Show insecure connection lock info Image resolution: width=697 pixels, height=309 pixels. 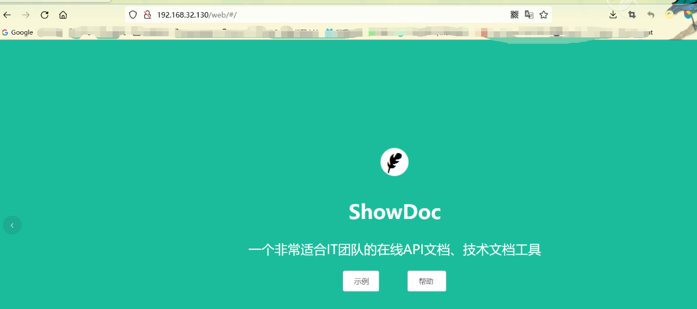click(x=147, y=15)
